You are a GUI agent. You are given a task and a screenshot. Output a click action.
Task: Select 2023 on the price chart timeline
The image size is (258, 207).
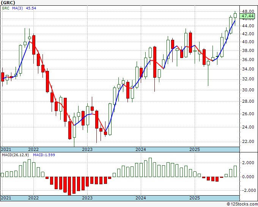(87, 149)
